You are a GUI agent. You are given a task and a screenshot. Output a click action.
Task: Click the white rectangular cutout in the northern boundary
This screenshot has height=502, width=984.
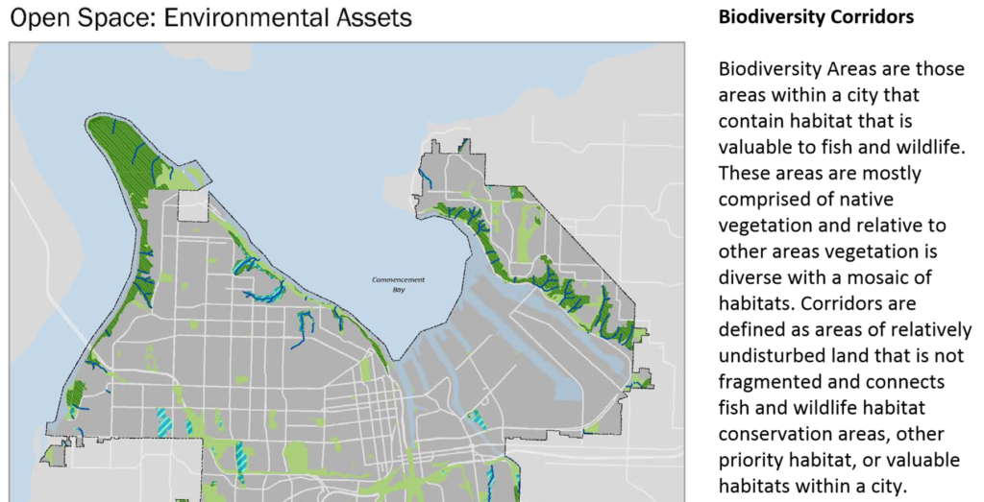coord(193,206)
